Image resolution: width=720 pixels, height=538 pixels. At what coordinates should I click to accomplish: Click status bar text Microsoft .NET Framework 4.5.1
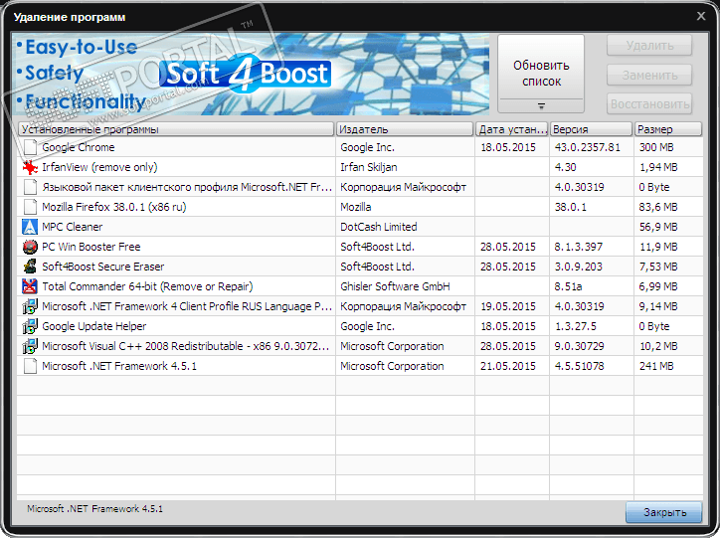tap(94, 508)
